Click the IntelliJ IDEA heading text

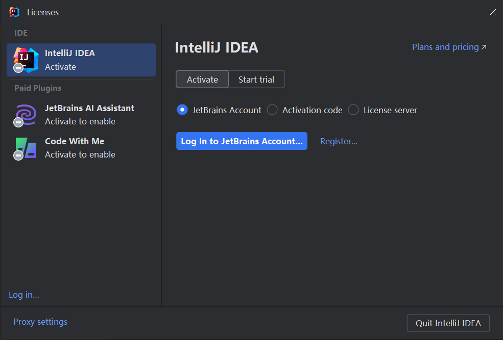point(217,47)
